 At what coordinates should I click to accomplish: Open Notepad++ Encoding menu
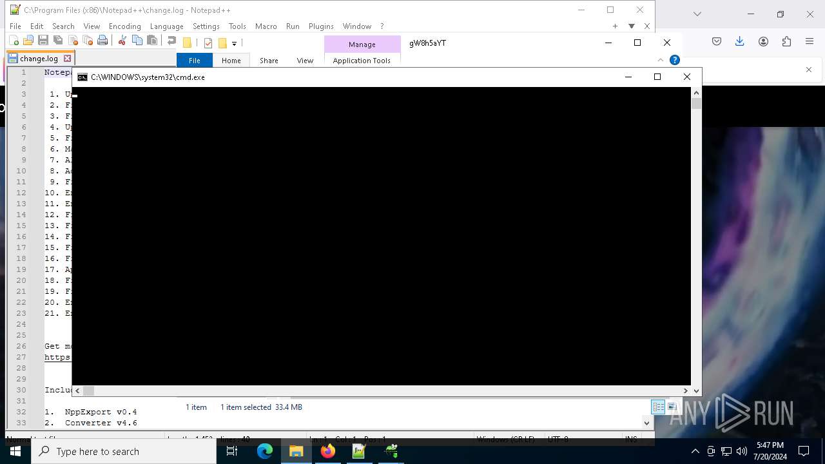(124, 26)
